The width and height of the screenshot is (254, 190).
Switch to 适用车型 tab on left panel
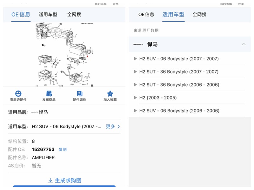point(48,15)
